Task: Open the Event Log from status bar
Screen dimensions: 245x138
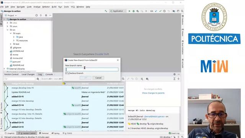Action: (x=174, y=133)
